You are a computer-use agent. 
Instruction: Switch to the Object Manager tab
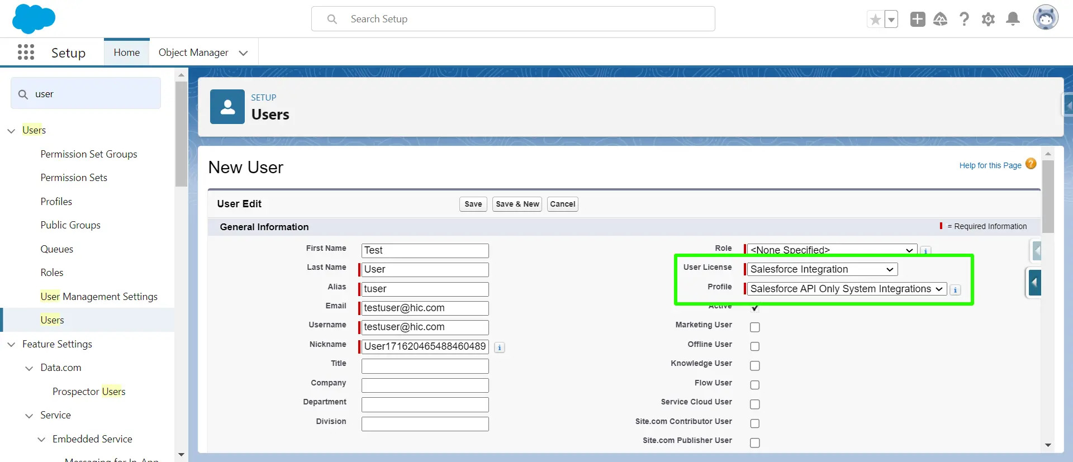click(193, 53)
